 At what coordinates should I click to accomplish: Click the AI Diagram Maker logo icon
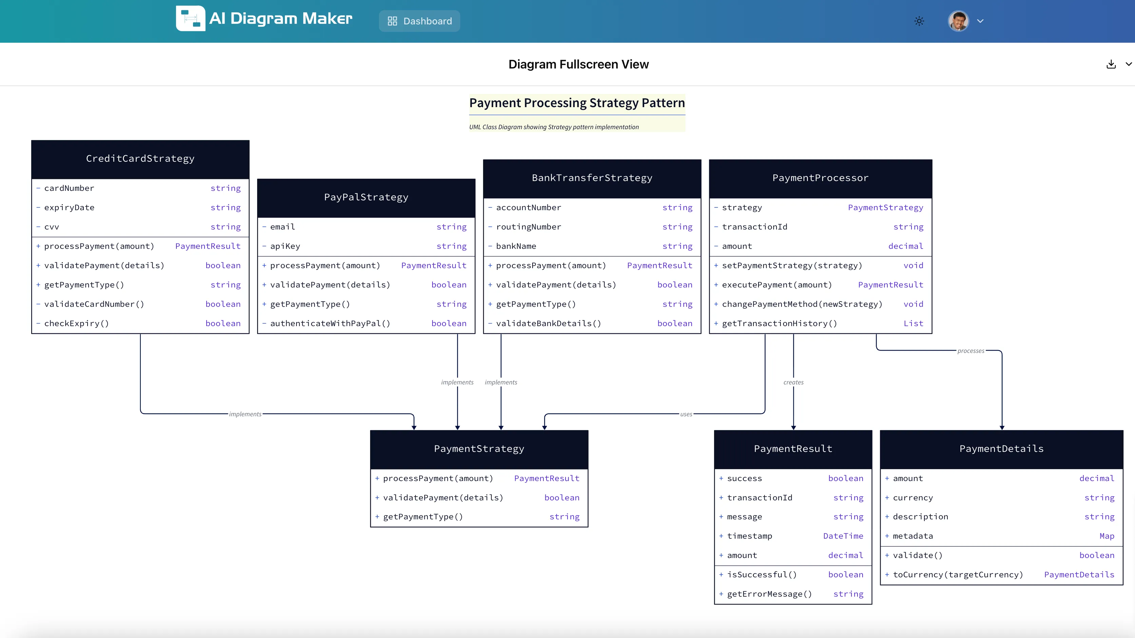[x=191, y=18]
